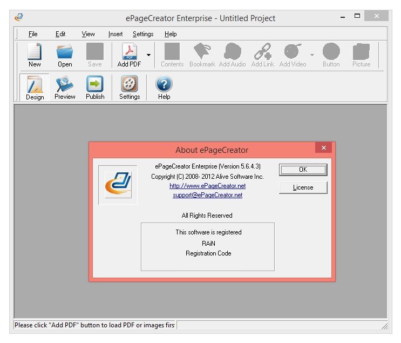The image size is (401, 343).
Task: Click the Add Link toolbar icon
Action: [263, 55]
